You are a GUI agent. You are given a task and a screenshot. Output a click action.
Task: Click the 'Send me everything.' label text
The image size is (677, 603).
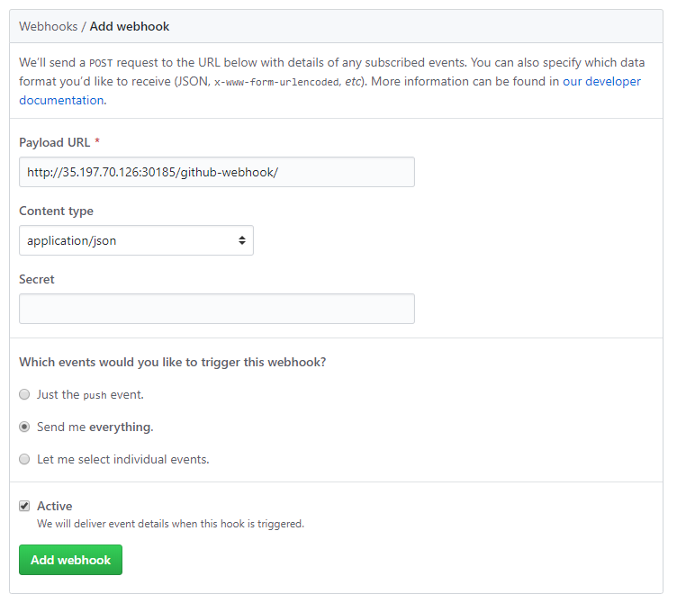click(x=95, y=427)
